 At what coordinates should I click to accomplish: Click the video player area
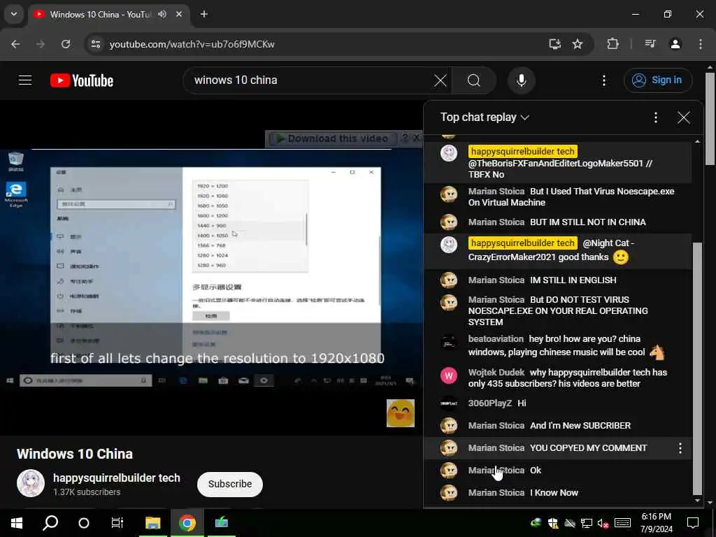click(211, 269)
